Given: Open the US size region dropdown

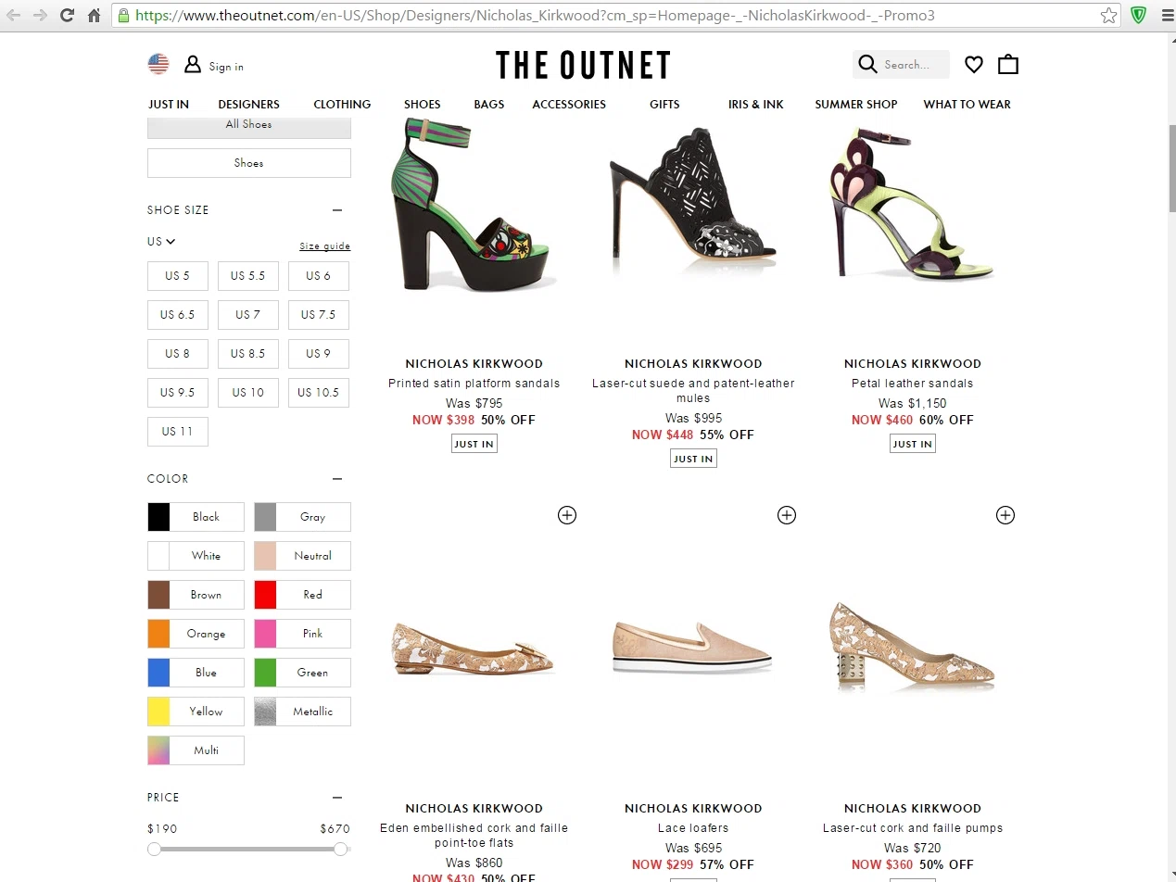Looking at the screenshot, I should (x=161, y=242).
